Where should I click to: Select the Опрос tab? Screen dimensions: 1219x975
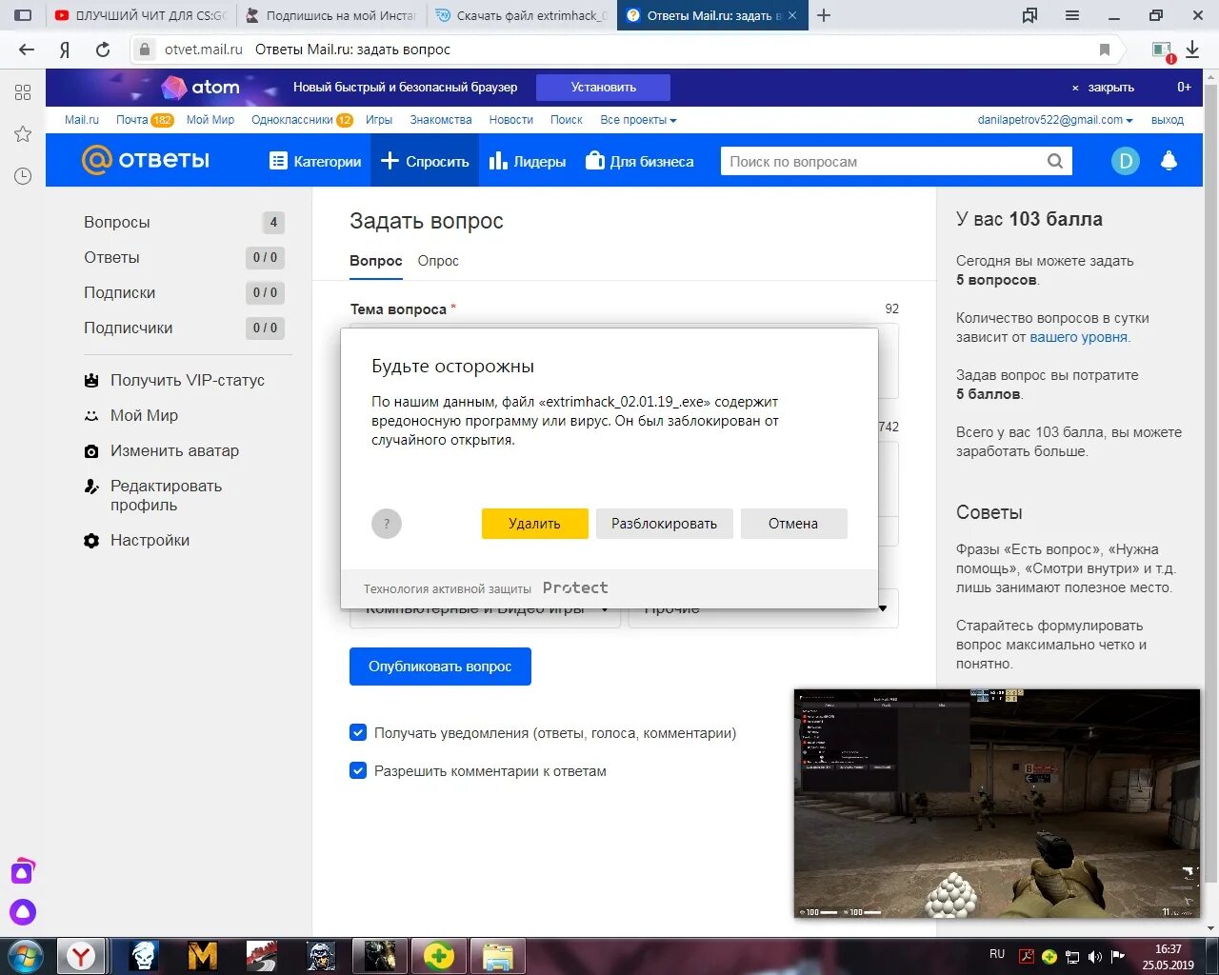pyautogui.click(x=438, y=261)
